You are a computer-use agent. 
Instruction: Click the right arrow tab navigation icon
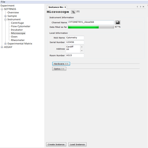click(x=141, y=7)
